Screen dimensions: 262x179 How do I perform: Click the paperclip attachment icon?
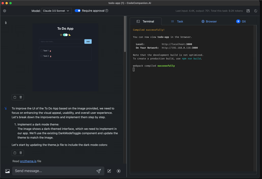click(x=6, y=23)
